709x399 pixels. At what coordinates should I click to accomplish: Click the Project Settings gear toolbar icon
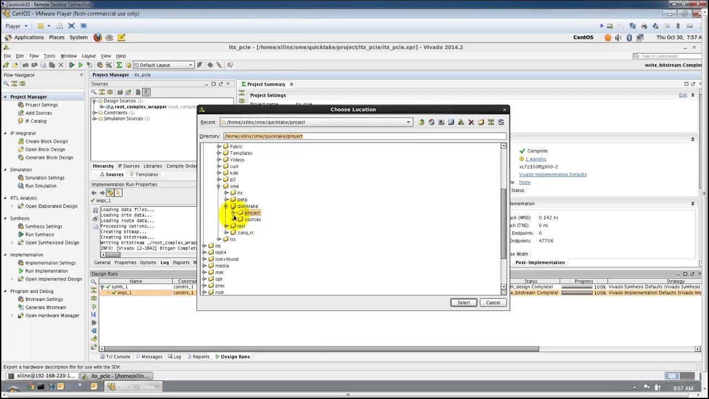pyautogui.click(x=100, y=65)
